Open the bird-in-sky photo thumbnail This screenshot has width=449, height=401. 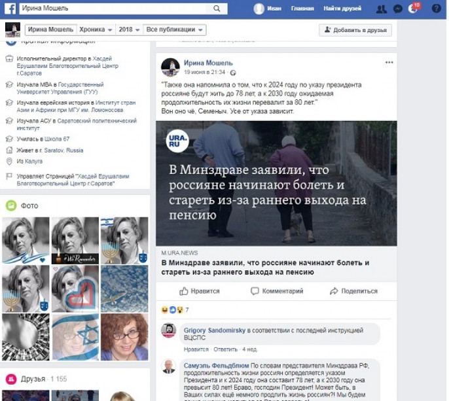124,288
